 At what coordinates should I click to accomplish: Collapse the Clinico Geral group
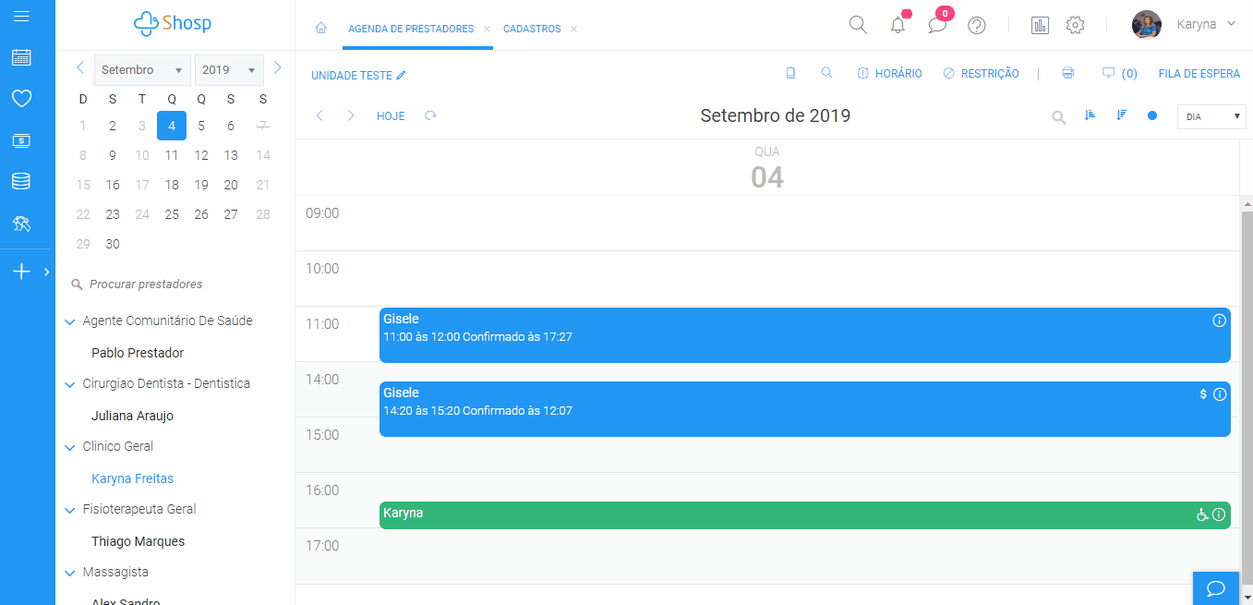[x=69, y=447]
